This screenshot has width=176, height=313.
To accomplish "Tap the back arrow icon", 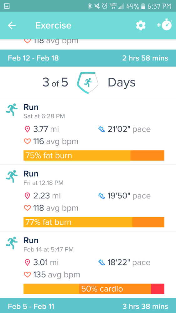I will [12, 25].
